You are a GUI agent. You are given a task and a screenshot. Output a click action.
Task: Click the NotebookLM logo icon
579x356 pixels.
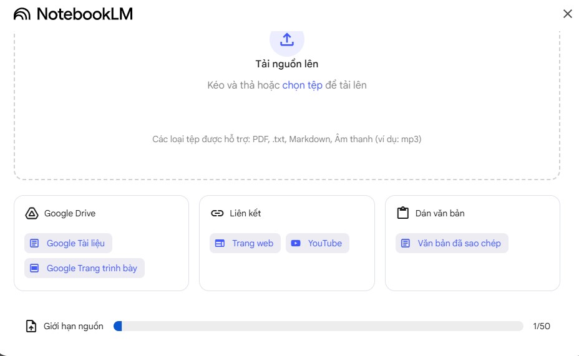click(x=22, y=14)
